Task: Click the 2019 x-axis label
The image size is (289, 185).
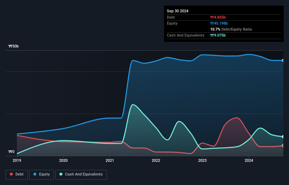Action: [x=17, y=160]
